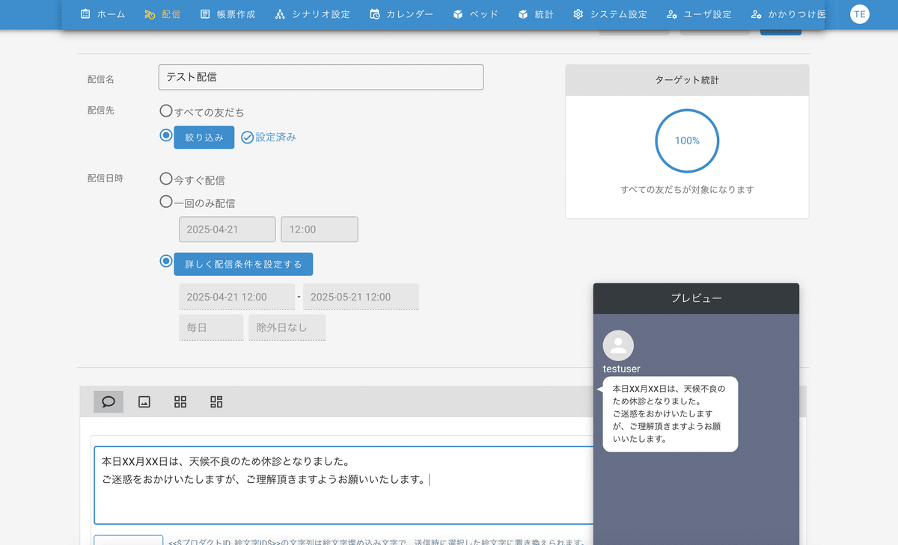Image resolution: width=898 pixels, height=545 pixels.
Task: Open かかりつけ医 in the top bar
Action: 787,14
